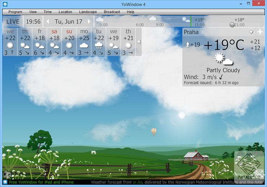
Task: Click the 6:00 mark on timeline
Action: pos(140,25)
